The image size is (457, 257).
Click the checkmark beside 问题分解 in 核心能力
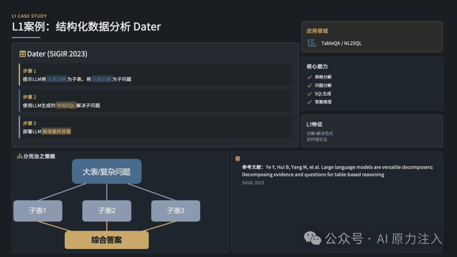click(x=309, y=85)
